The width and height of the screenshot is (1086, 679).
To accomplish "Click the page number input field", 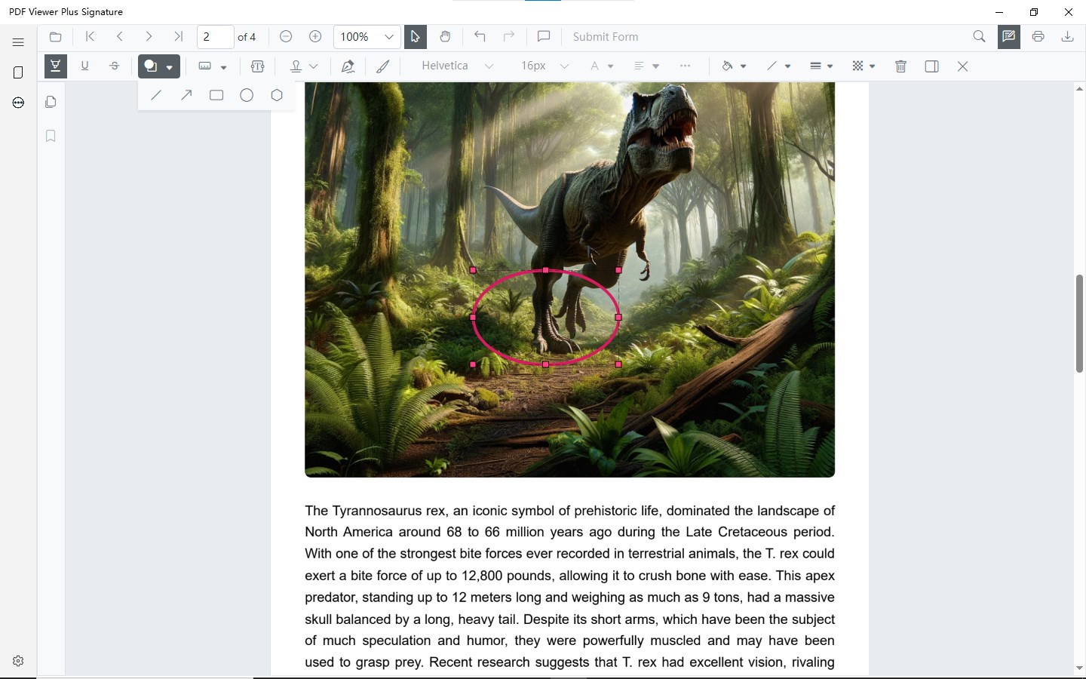I will click(x=215, y=36).
